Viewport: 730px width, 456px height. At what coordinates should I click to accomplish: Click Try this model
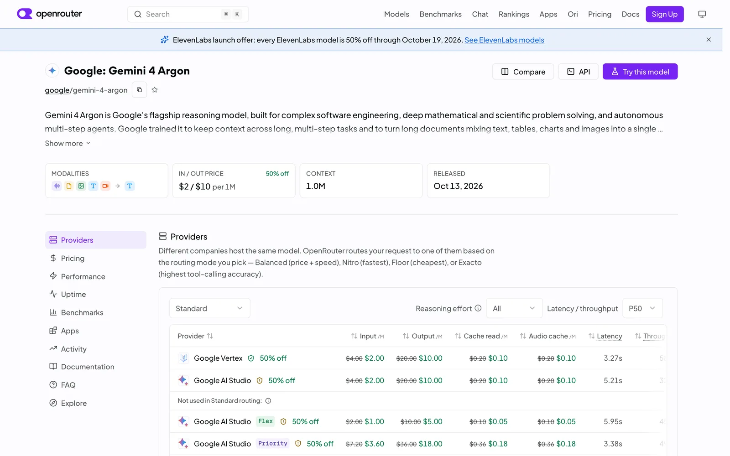pos(640,72)
